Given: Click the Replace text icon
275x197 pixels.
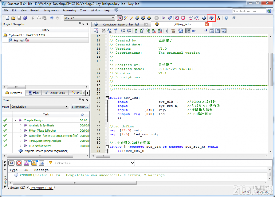Looking at the screenshot, I should click(x=110, y=31).
